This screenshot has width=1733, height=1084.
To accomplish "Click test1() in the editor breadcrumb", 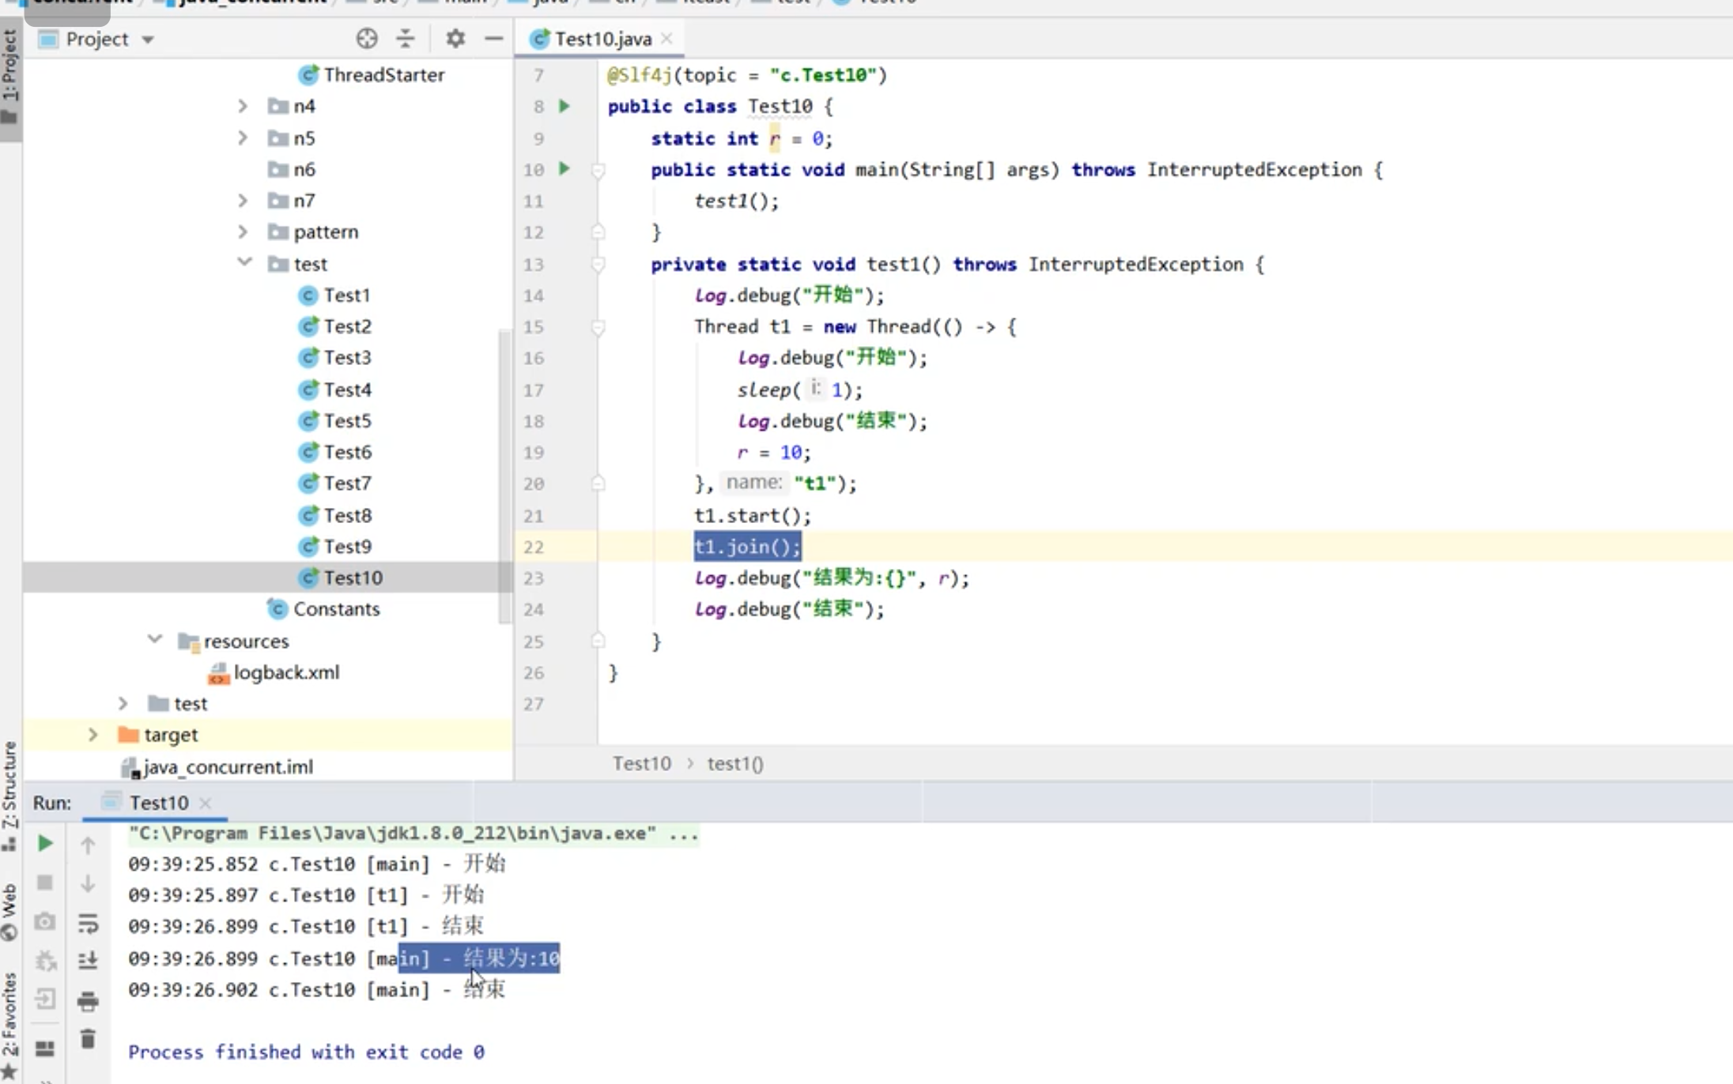I will 734,764.
